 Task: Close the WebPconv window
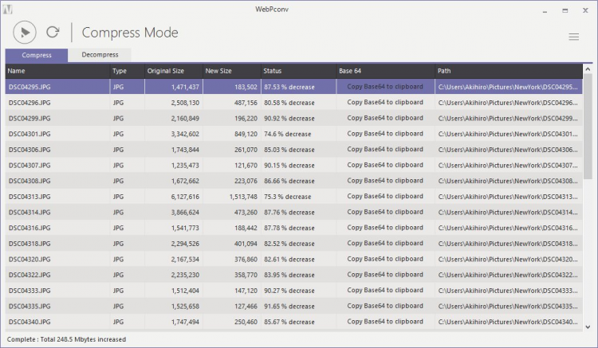tap(584, 11)
